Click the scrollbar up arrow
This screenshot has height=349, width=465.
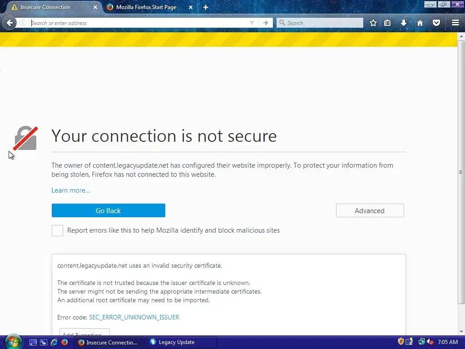461,36
